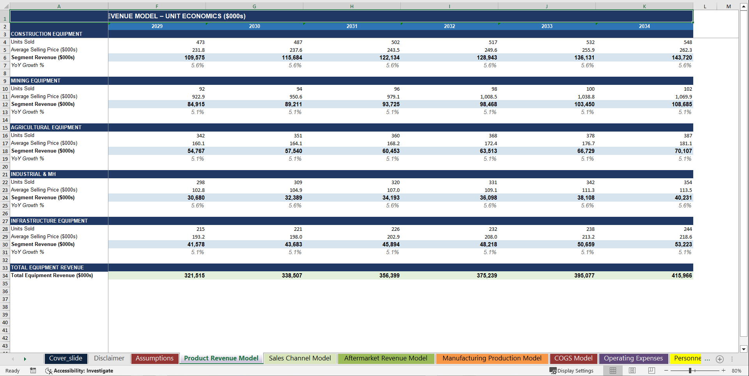Image resolution: width=749 pixels, height=376 pixels.
Task: Enable Page Break Preview mode
Action: 651,371
